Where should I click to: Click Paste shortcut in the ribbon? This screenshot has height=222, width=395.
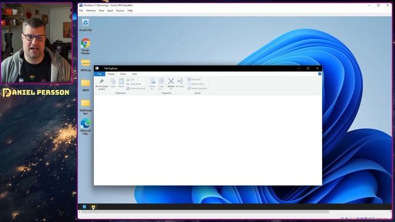click(x=136, y=88)
